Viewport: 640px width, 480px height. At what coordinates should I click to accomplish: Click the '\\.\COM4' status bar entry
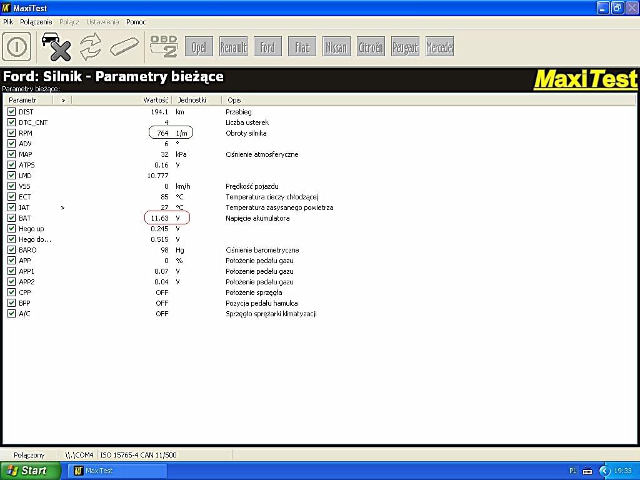[x=79, y=455]
